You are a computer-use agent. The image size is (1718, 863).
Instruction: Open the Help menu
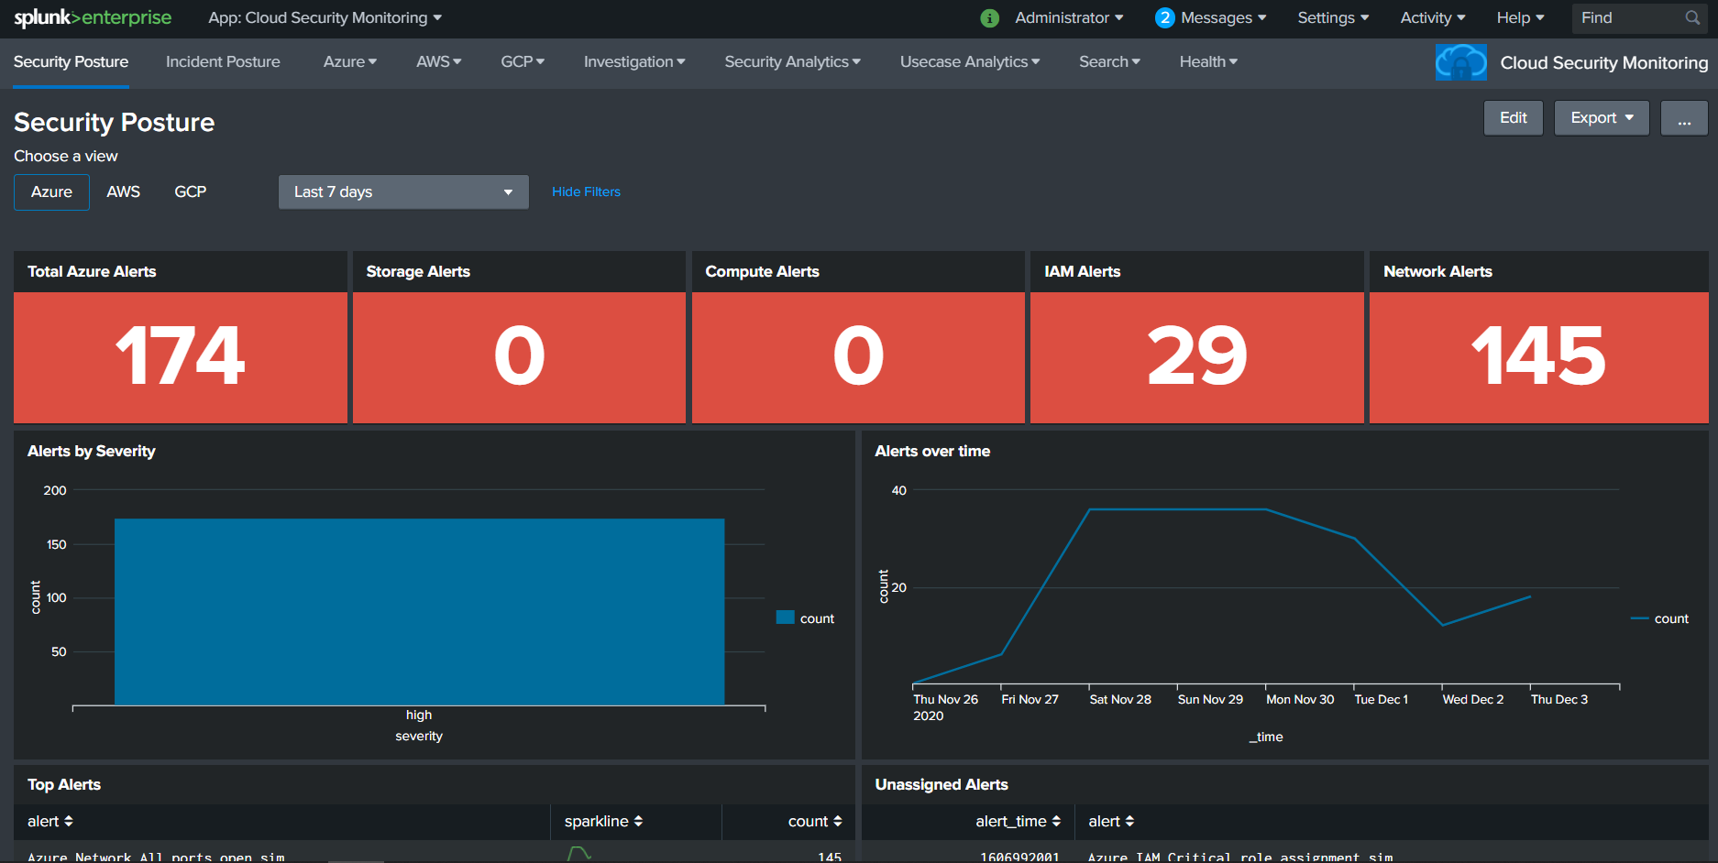coord(1520,17)
